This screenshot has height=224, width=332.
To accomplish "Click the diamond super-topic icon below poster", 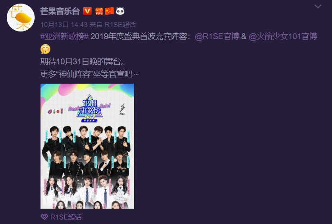I will coord(44,217).
